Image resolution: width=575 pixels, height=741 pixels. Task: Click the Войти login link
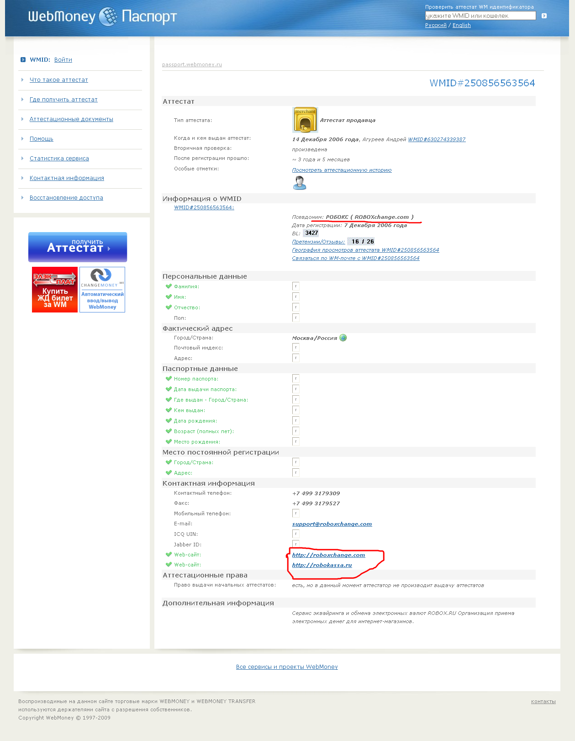[x=63, y=60]
